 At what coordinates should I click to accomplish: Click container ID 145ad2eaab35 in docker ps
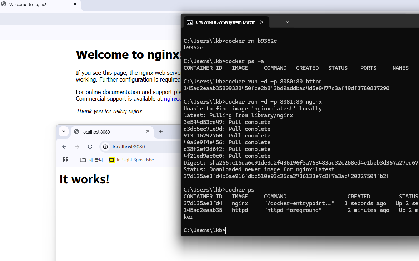tap(203, 210)
